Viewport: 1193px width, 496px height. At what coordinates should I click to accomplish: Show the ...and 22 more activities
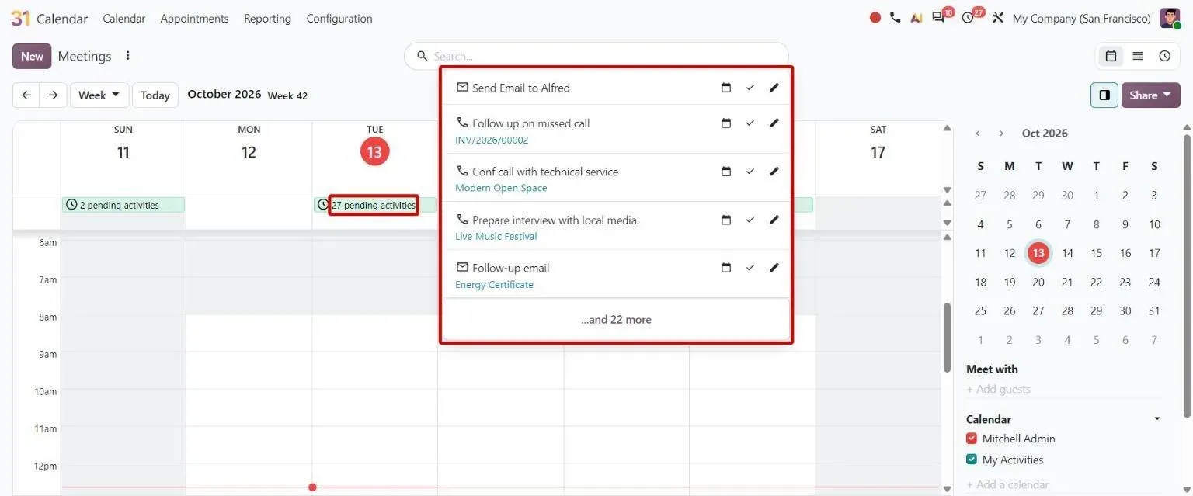(x=616, y=320)
